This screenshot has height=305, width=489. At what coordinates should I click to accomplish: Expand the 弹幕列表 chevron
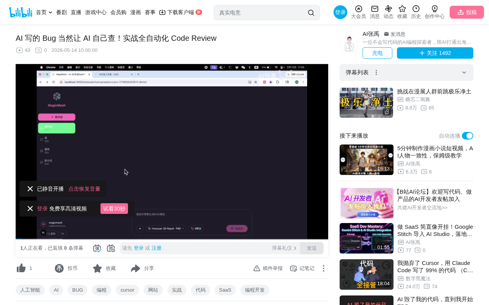click(464, 72)
